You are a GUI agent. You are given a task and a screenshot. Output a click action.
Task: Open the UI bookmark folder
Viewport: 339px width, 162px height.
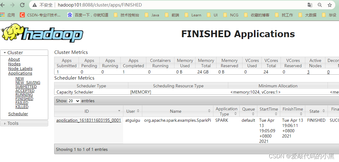coord(212,15)
